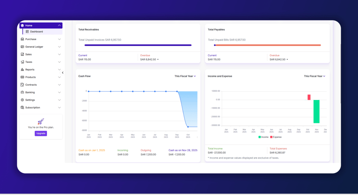
Task: Expand the Contracts menu item
Action: pyautogui.click(x=41, y=85)
